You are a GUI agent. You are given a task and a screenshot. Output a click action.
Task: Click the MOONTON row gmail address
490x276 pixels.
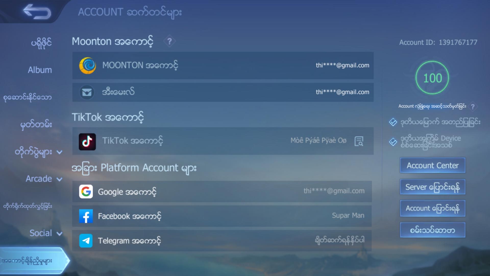pos(342,65)
